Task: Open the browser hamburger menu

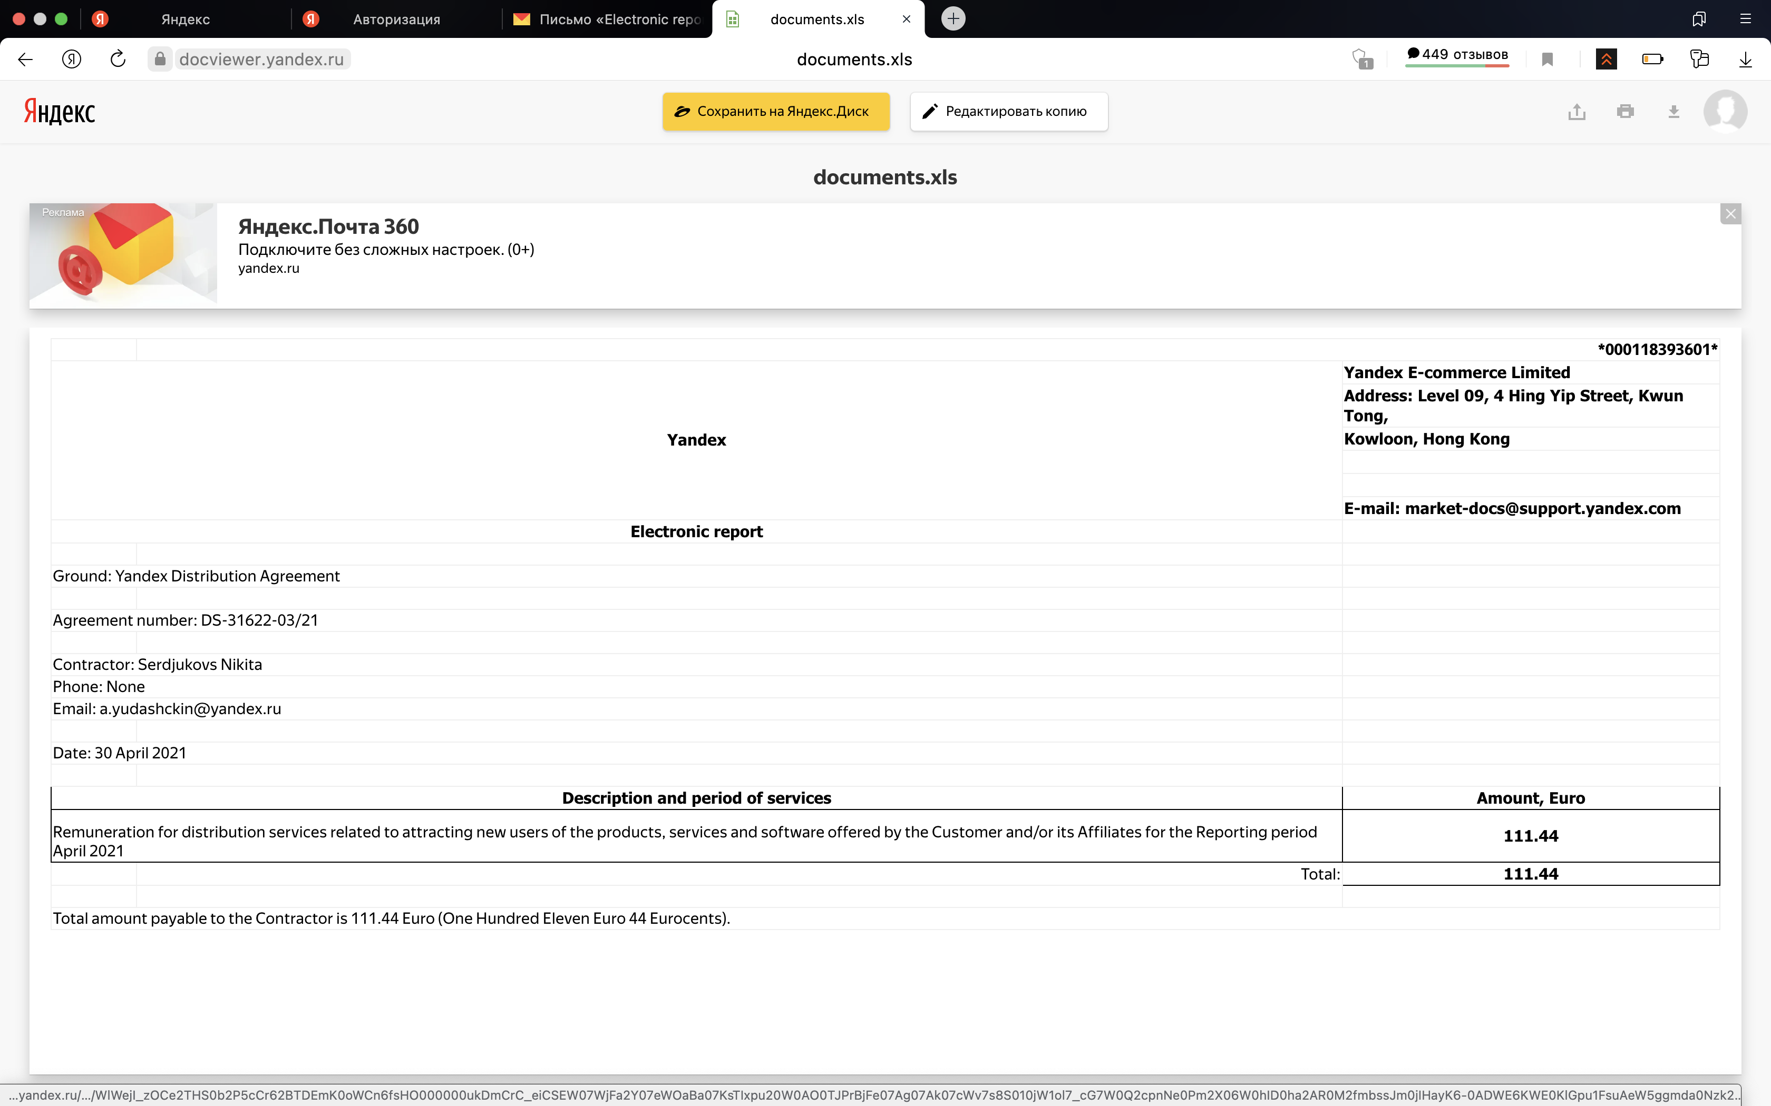Action: pyautogui.click(x=1745, y=19)
